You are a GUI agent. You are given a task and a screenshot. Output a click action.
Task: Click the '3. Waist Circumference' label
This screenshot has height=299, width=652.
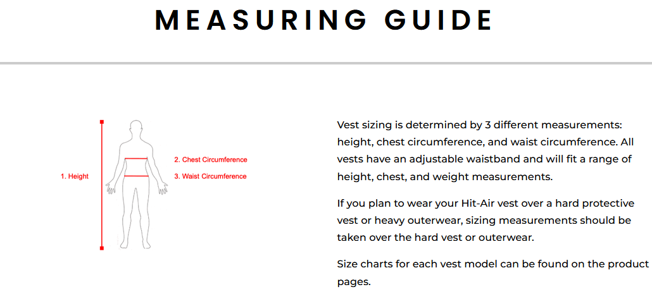[210, 176]
